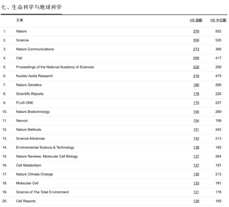
Task: Open Cell's H5 index link 269
Action: coord(196,58)
